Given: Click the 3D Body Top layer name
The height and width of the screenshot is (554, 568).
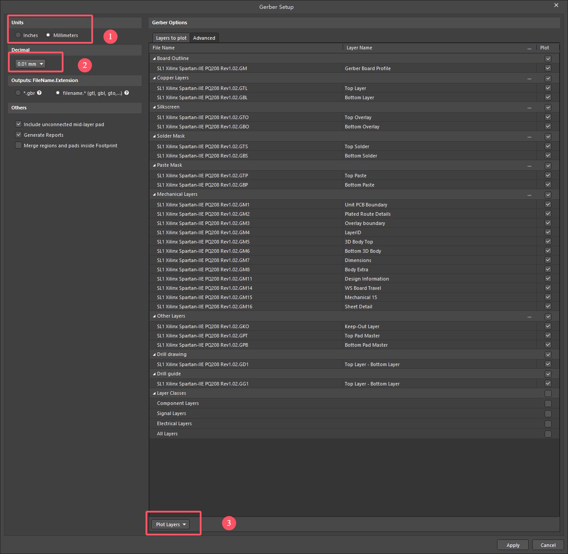Looking at the screenshot, I should (359, 242).
